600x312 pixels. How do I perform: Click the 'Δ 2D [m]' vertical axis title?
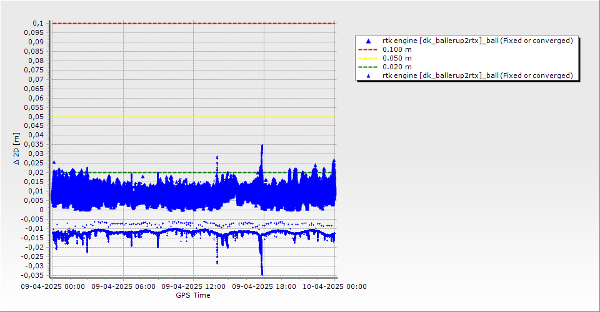[x=16, y=149]
